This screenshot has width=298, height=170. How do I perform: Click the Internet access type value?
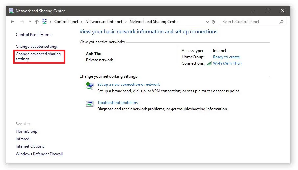[x=219, y=51]
